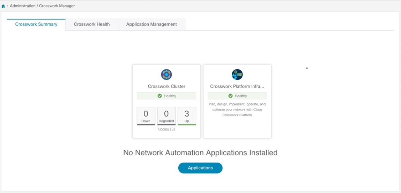Open the 0 Degraded nodes tile
Image resolution: width=401 pixels, height=193 pixels.
(x=166, y=116)
